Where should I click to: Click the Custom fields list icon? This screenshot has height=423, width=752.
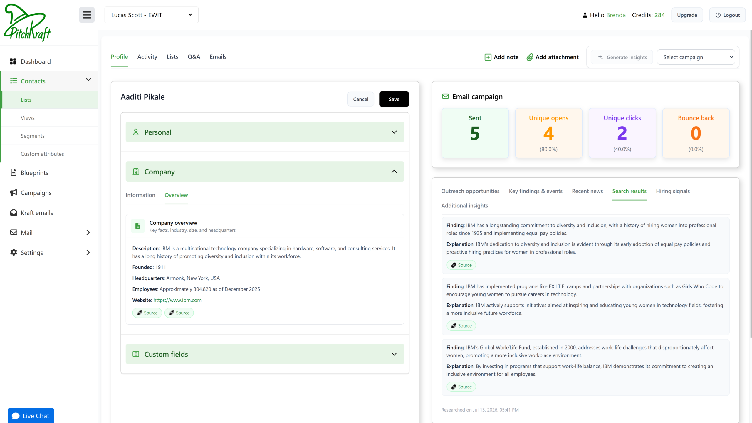tap(136, 354)
